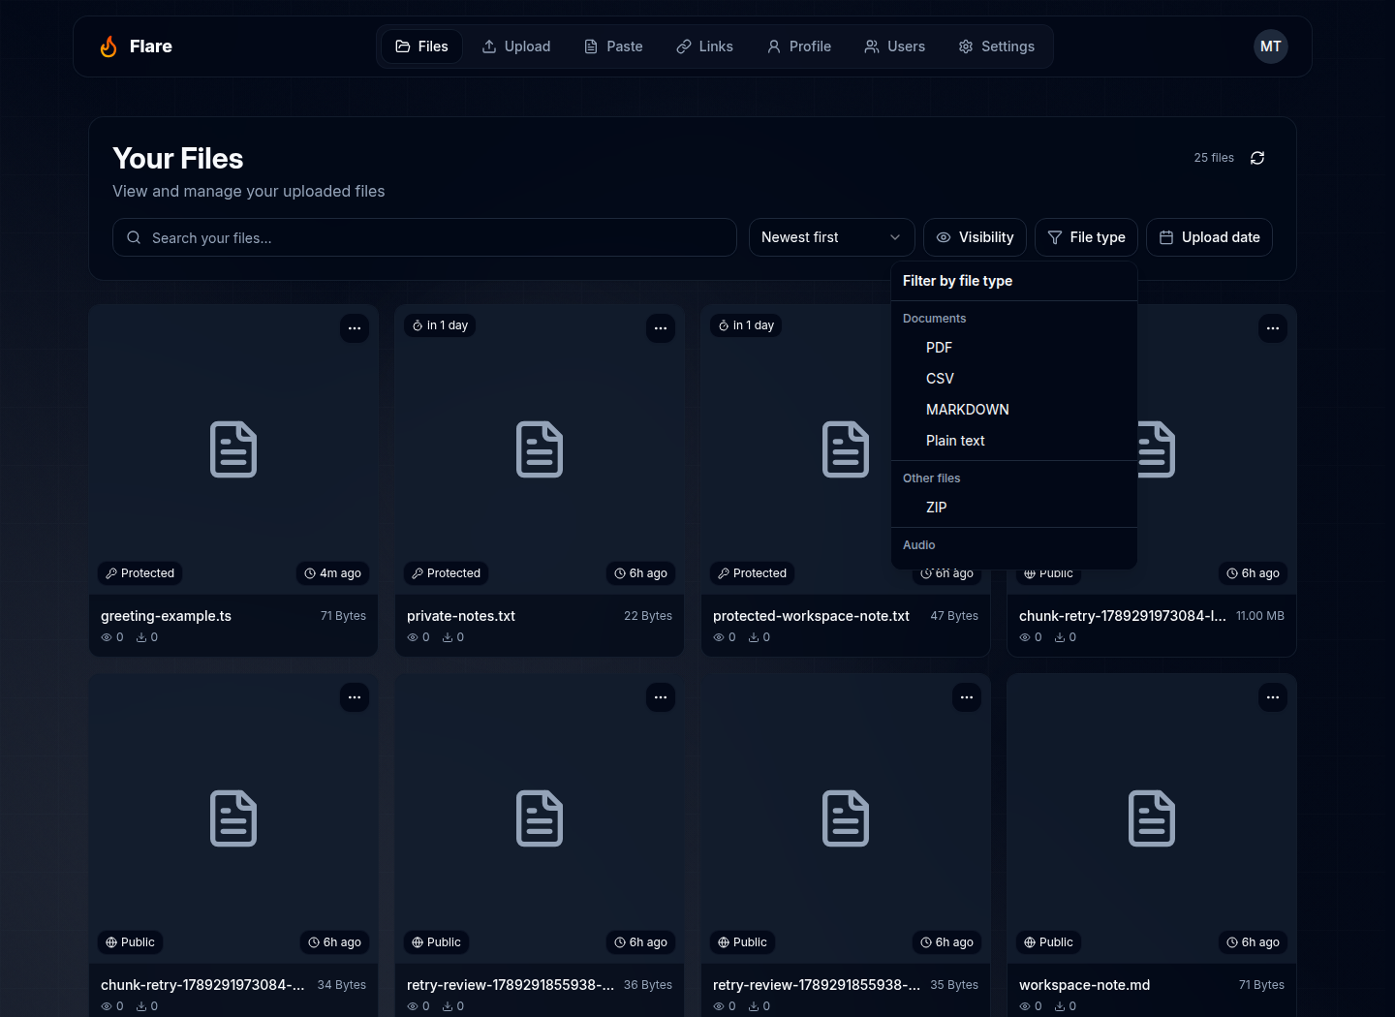
Task: Open file name greeting-example.ts
Action: coord(166,616)
